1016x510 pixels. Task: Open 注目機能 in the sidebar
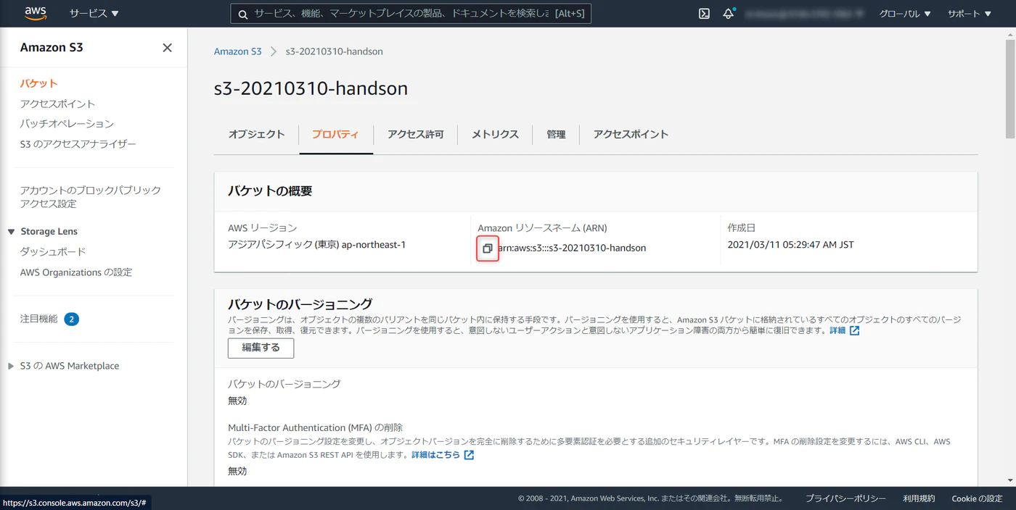click(x=39, y=319)
